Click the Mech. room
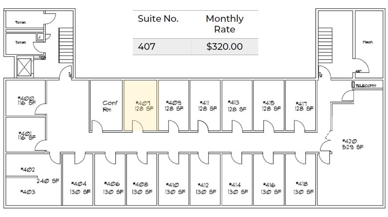 [x=369, y=44]
